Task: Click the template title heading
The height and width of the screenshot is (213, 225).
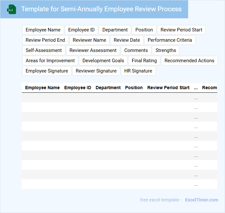Action: pos(101,9)
